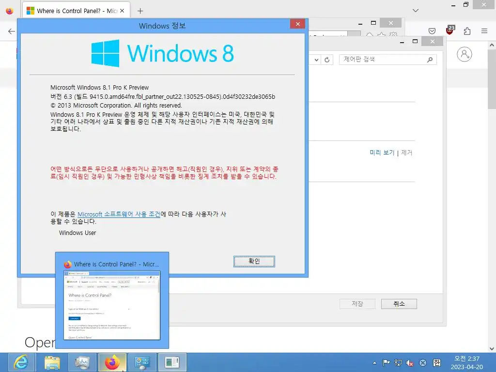Image resolution: width=496 pixels, height=372 pixels.
Task: Open the Control Panel taskbar icon
Action: coord(142,362)
